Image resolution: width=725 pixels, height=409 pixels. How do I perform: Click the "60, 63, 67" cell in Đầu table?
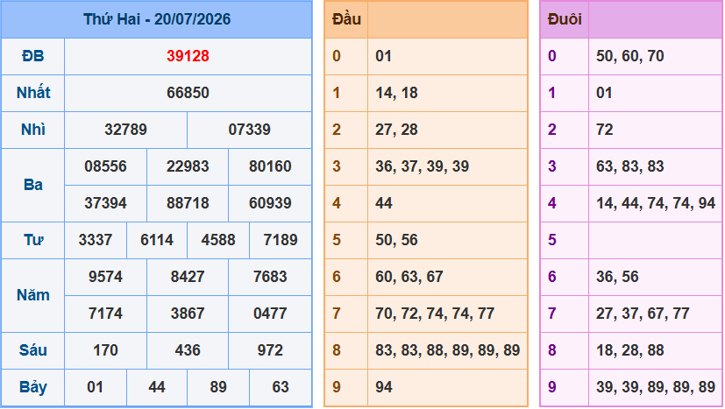tap(448, 277)
